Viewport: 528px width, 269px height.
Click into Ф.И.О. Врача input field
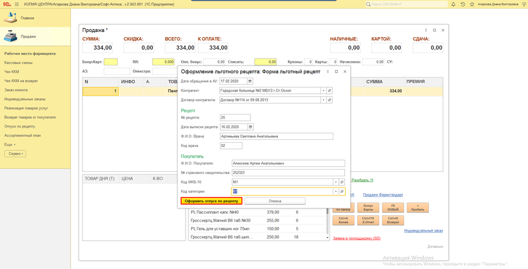(276, 136)
